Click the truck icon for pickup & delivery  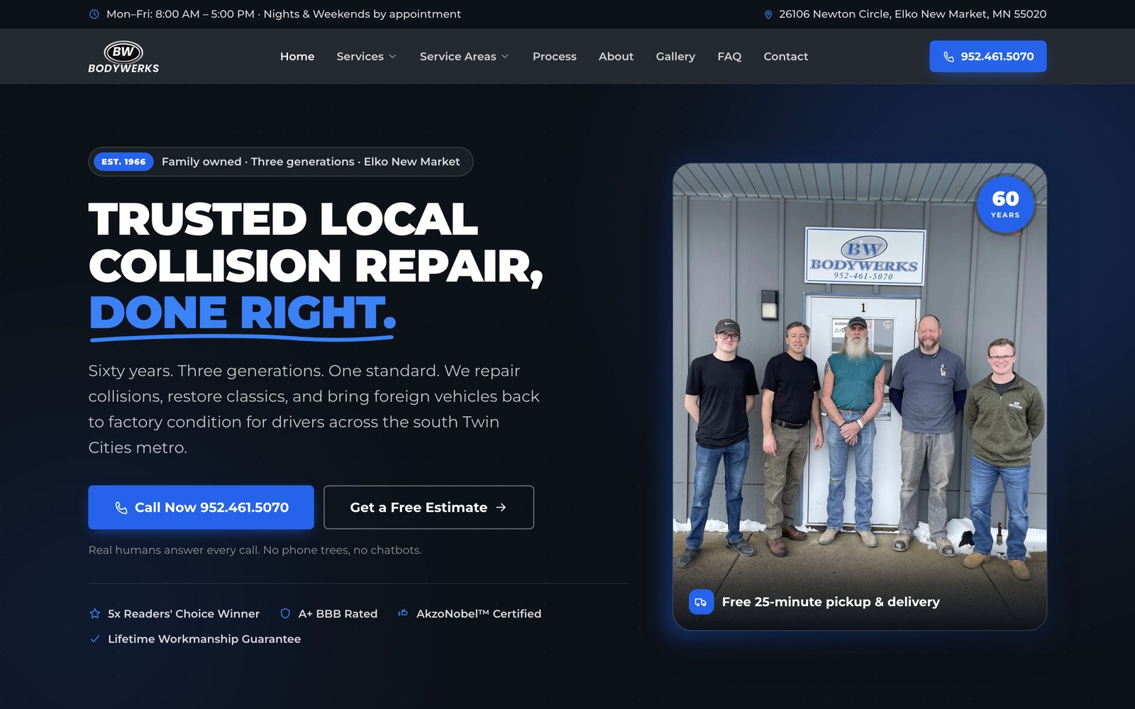[x=701, y=602]
